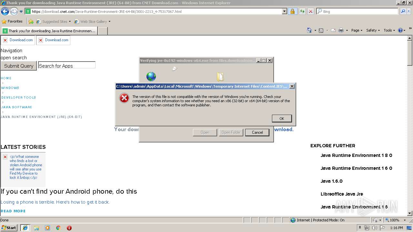Screen dimensions: 413x232
Task: Click the globe icon in Verifying dialog
Action: pos(151,77)
